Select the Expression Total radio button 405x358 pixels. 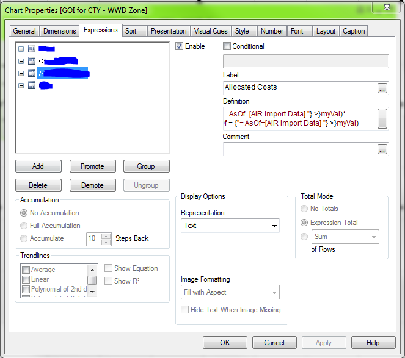304,223
